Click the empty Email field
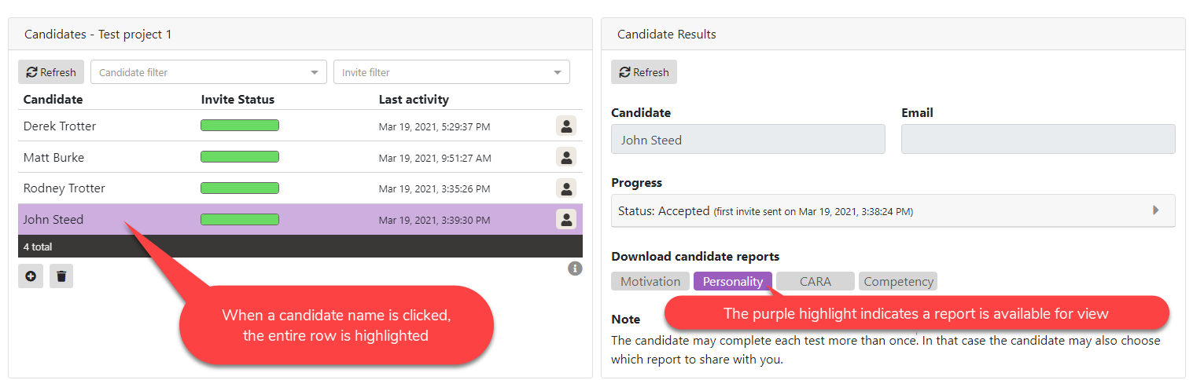 [x=1038, y=140]
